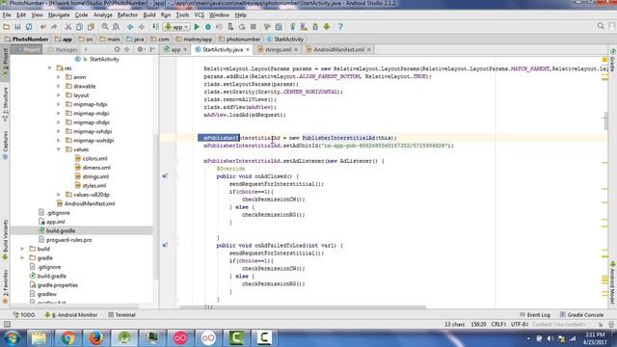Open Chrome from the Windows taskbar
617x347 pixels.
pyautogui.click(x=67, y=338)
